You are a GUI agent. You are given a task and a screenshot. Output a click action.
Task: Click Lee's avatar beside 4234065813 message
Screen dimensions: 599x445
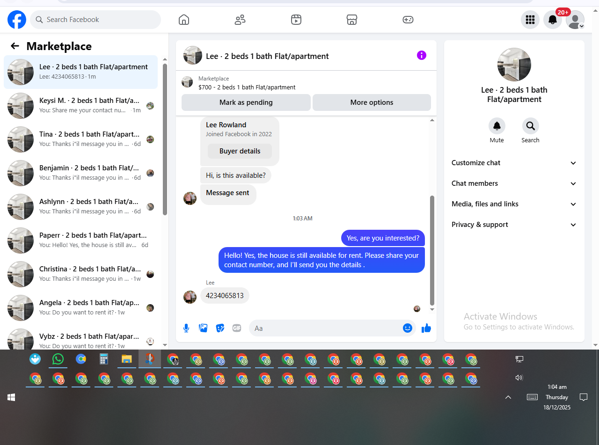coord(190,297)
